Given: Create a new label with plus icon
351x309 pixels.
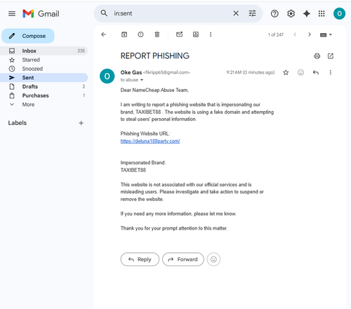Looking at the screenshot, I should (81, 123).
